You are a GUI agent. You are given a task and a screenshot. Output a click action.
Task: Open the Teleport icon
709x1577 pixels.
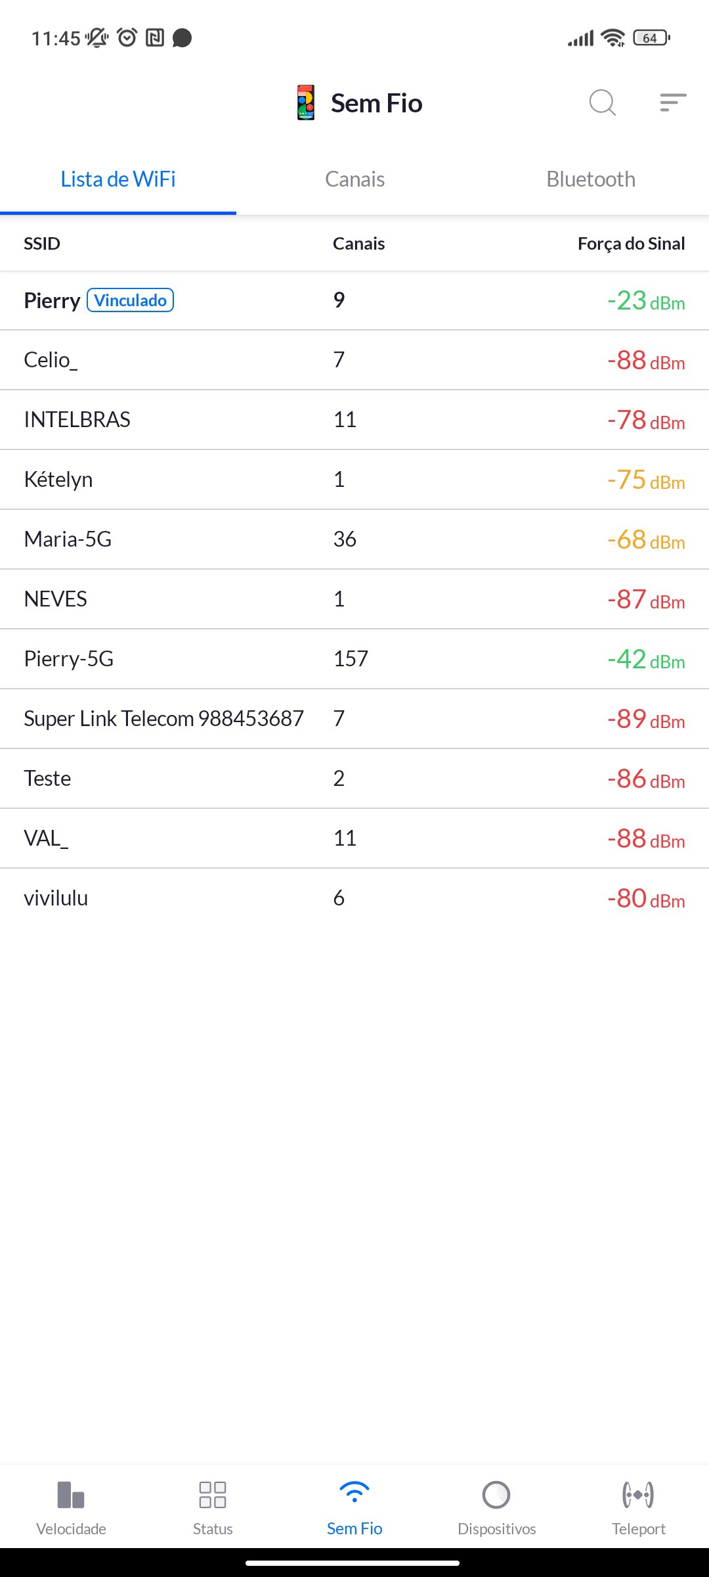[638, 1495]
